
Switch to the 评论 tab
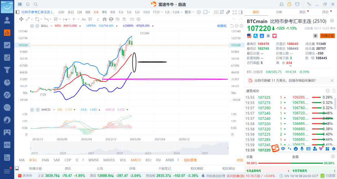click(325, 12)
